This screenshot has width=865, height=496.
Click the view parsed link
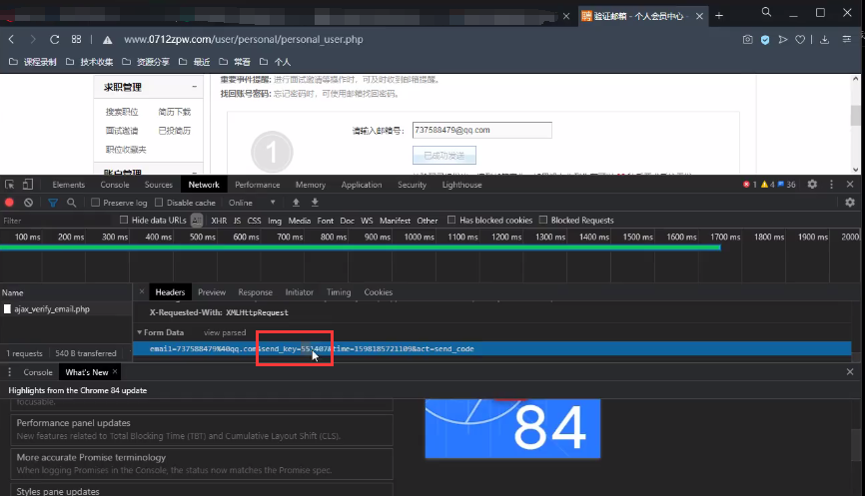click(225, 332)
